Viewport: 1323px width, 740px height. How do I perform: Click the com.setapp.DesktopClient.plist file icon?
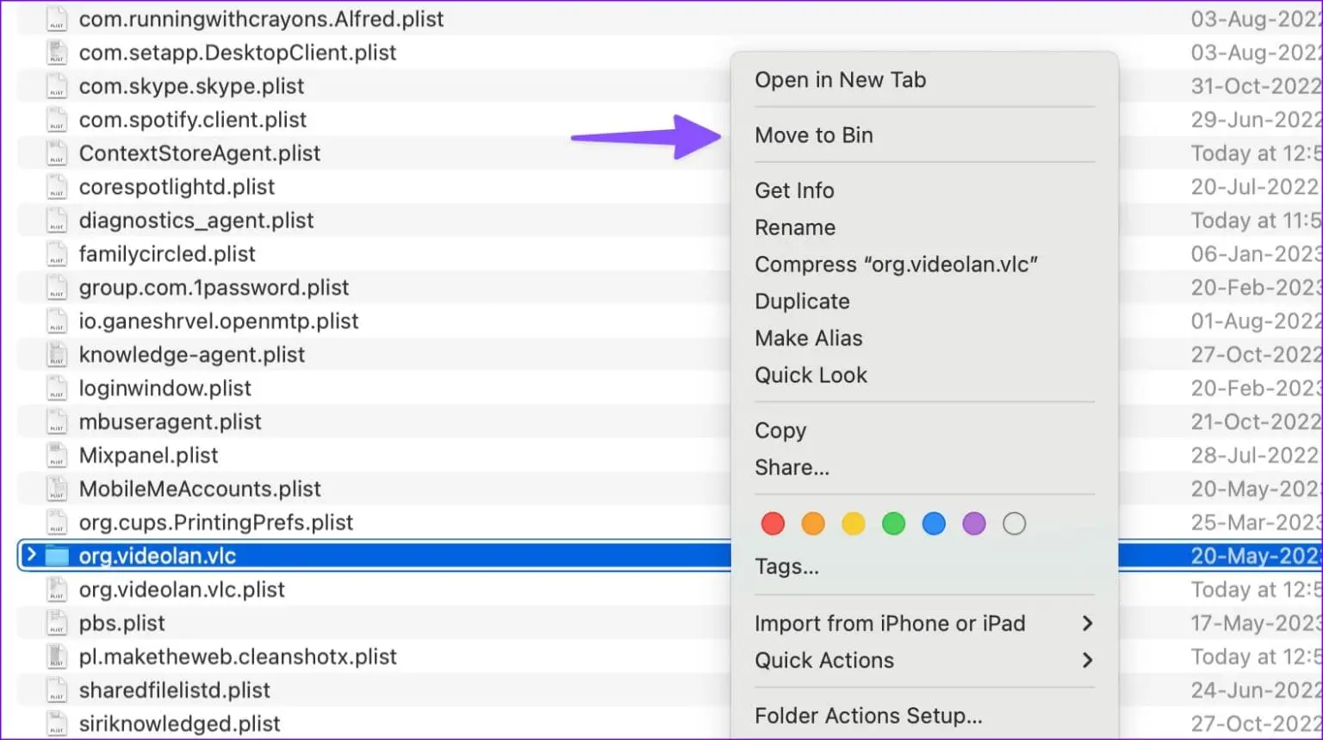click(57, 53)
